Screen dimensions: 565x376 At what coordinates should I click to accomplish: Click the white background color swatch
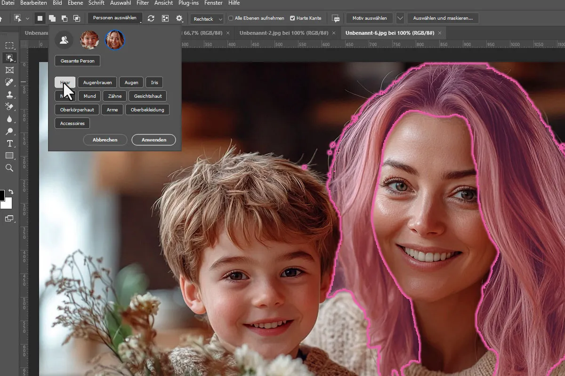click(7, 203)
